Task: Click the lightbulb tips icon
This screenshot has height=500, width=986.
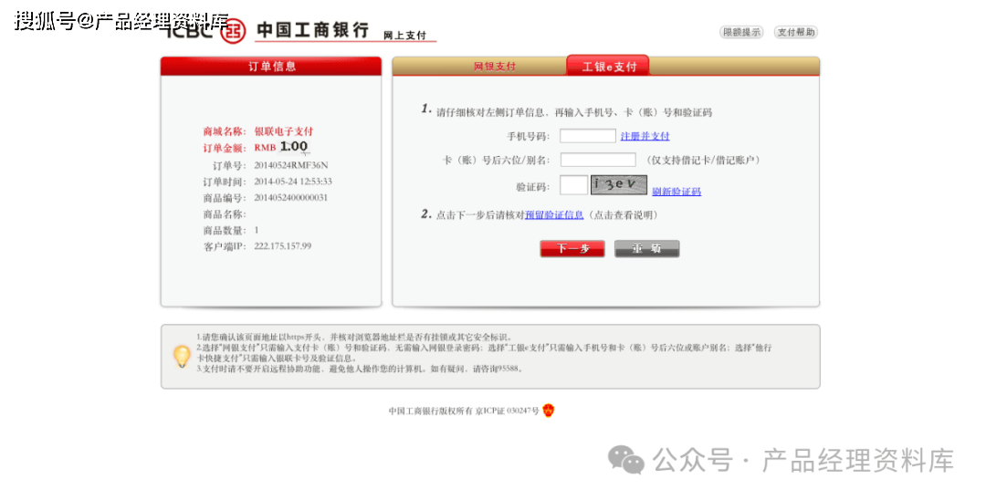Action: tap(183, 356)
